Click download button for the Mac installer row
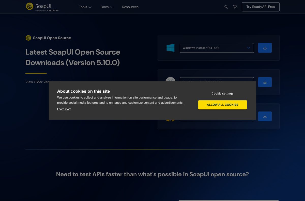This screenshot has height=201, width=305. click(x=265, y=82)
